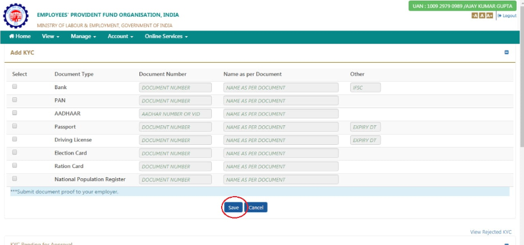Check the Passport row checkbox

click(x=15, y=126)
